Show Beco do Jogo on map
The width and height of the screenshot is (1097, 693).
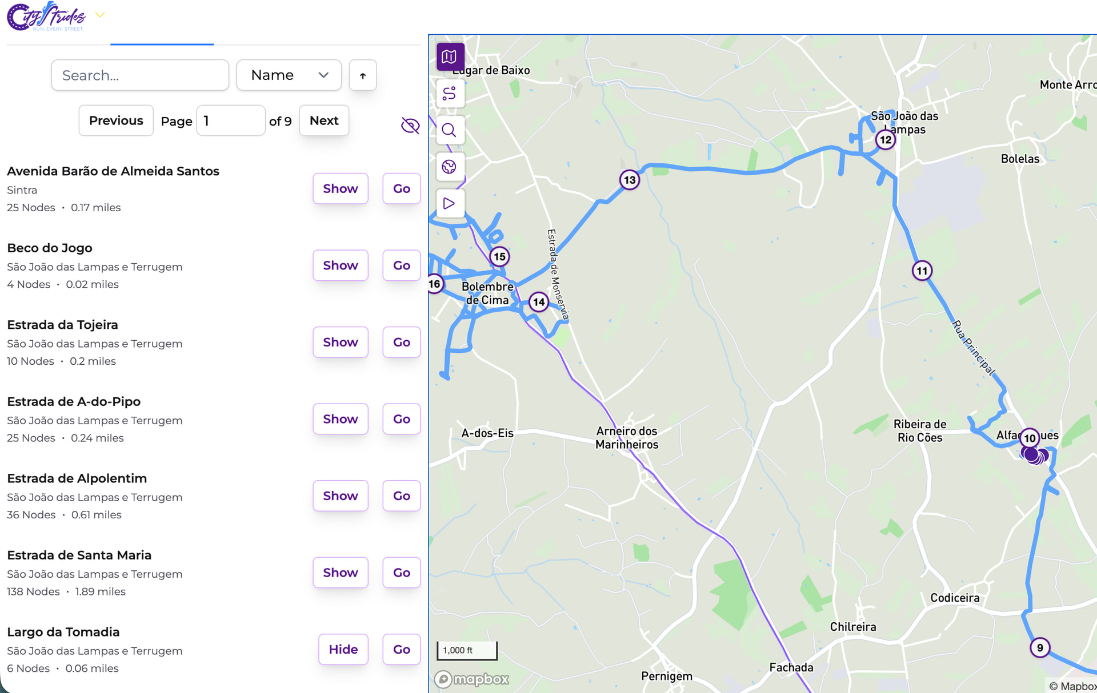tap(340, 265)
